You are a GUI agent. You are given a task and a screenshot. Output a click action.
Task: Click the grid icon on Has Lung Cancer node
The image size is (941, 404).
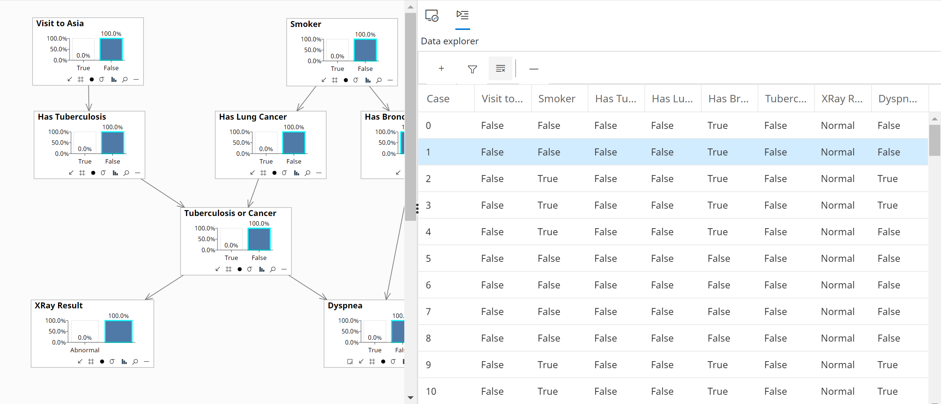pyautogui.click(x=264, y=172)
